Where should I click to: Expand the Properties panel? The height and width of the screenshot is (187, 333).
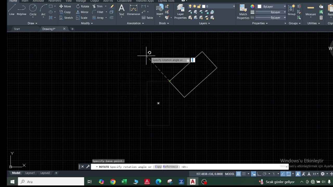coord(260,23)
